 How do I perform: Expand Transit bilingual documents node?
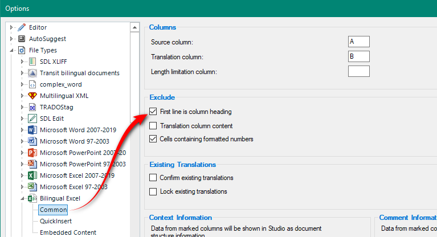point(22,73)
